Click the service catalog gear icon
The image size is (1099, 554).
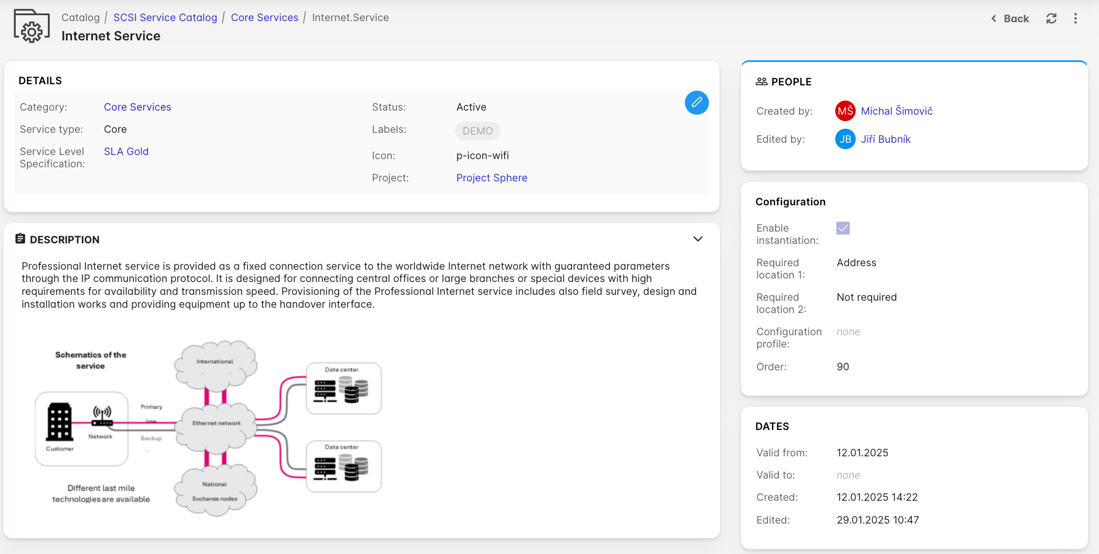point(32,26)
